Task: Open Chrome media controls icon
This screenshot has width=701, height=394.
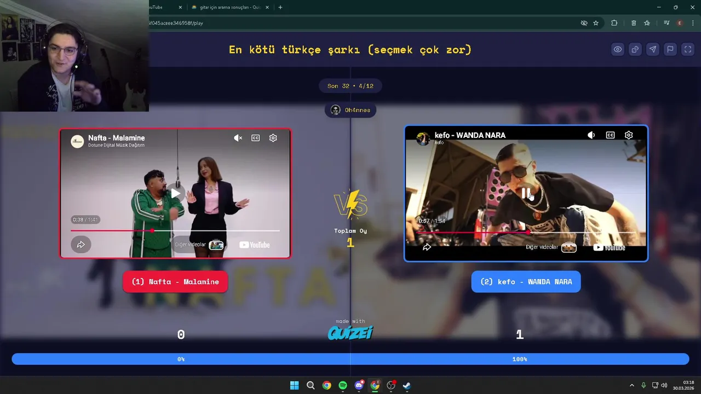Action: coord(666,23)
